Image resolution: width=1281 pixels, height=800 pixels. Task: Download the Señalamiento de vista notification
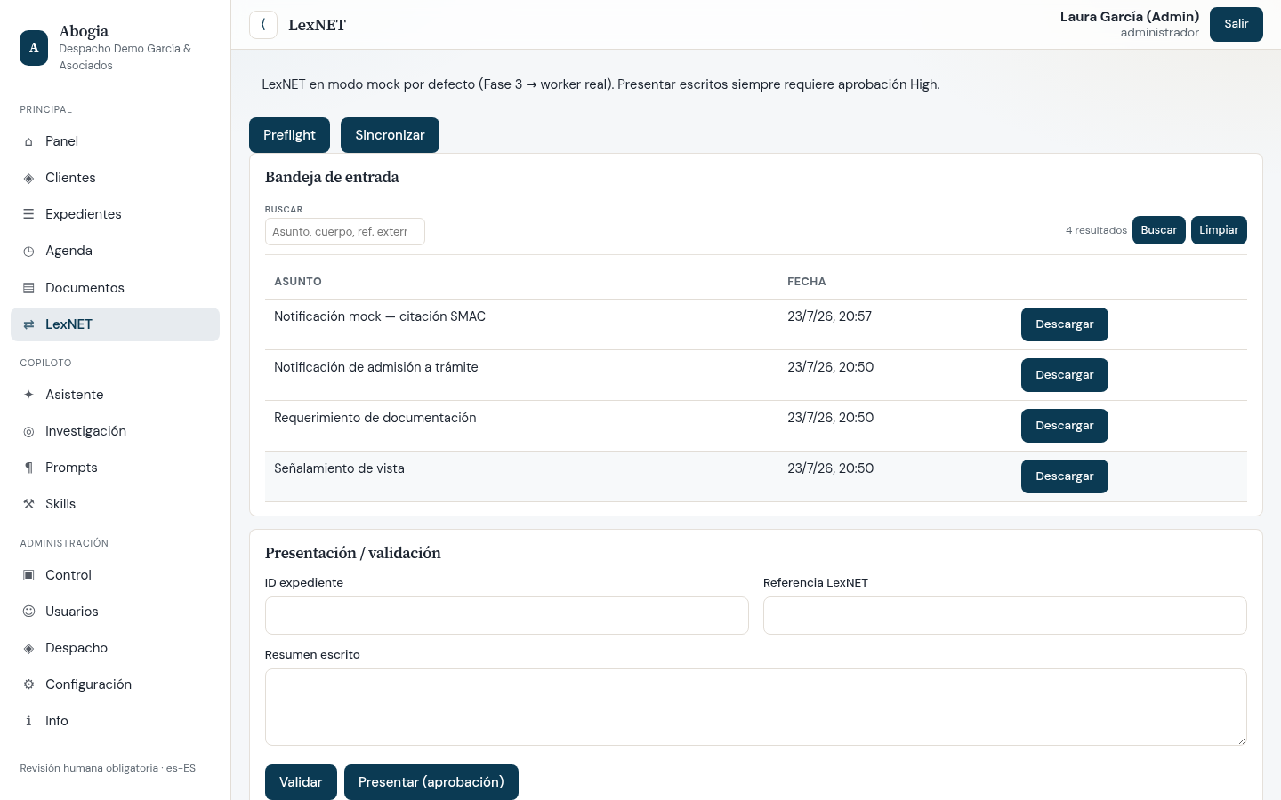(1065, 476)
